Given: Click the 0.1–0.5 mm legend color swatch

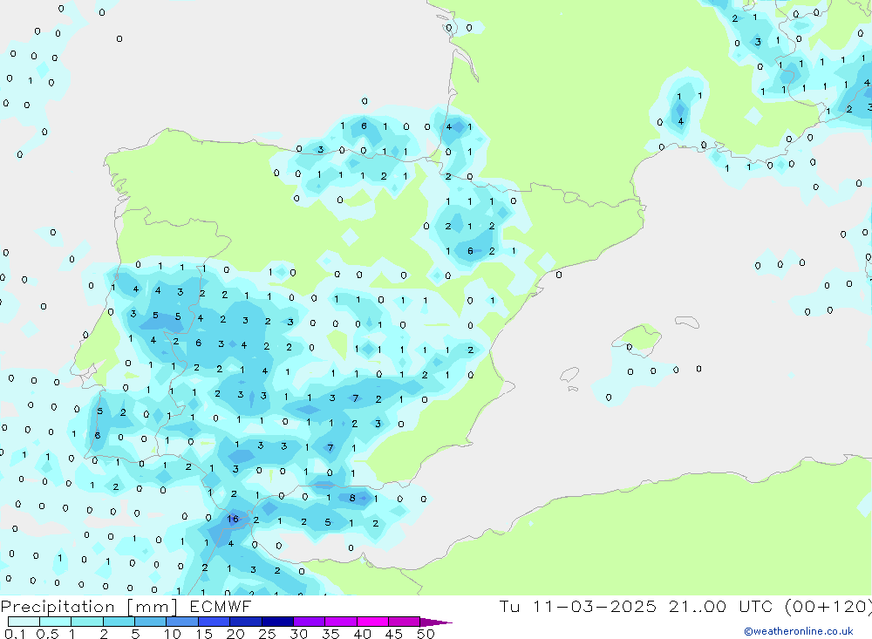Looking at the screenshot, I should [24, 622].
